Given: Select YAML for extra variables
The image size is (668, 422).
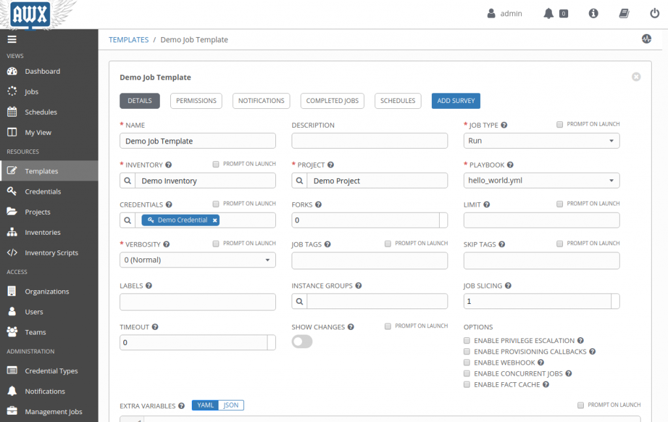Looking at the screenshot, I should tap(205, 405).
